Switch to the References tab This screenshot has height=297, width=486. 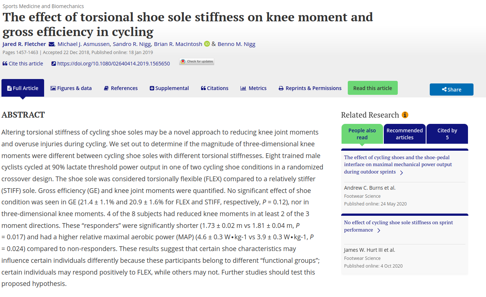(x=121, y=88)
